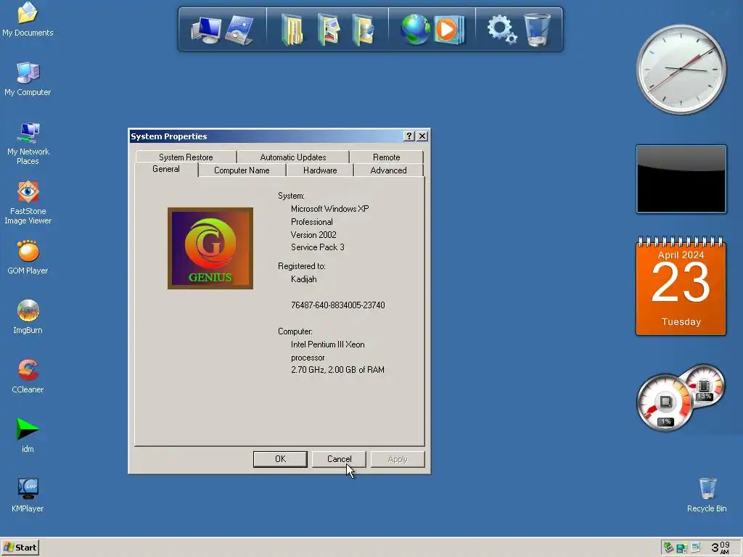Open the My Documents desktop icon
The image size is (743, 557).
pyautogui.click(x=28, y=19)
